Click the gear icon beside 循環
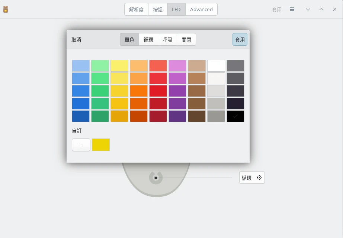Image resolution: width=343 pixels, height=238 pixels. (x=259, y=178)
